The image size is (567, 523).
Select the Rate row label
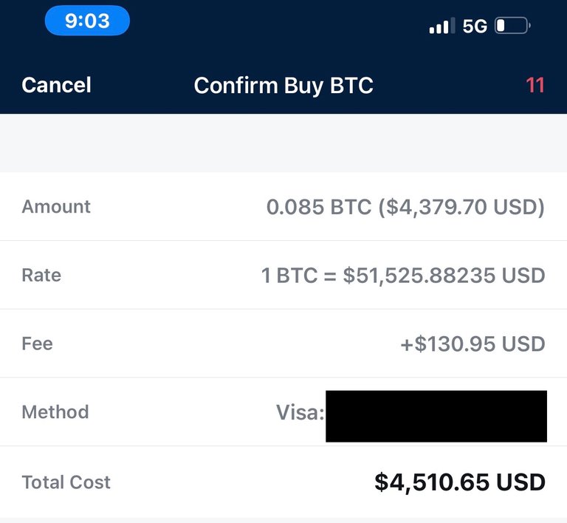[x=41, y=276]
